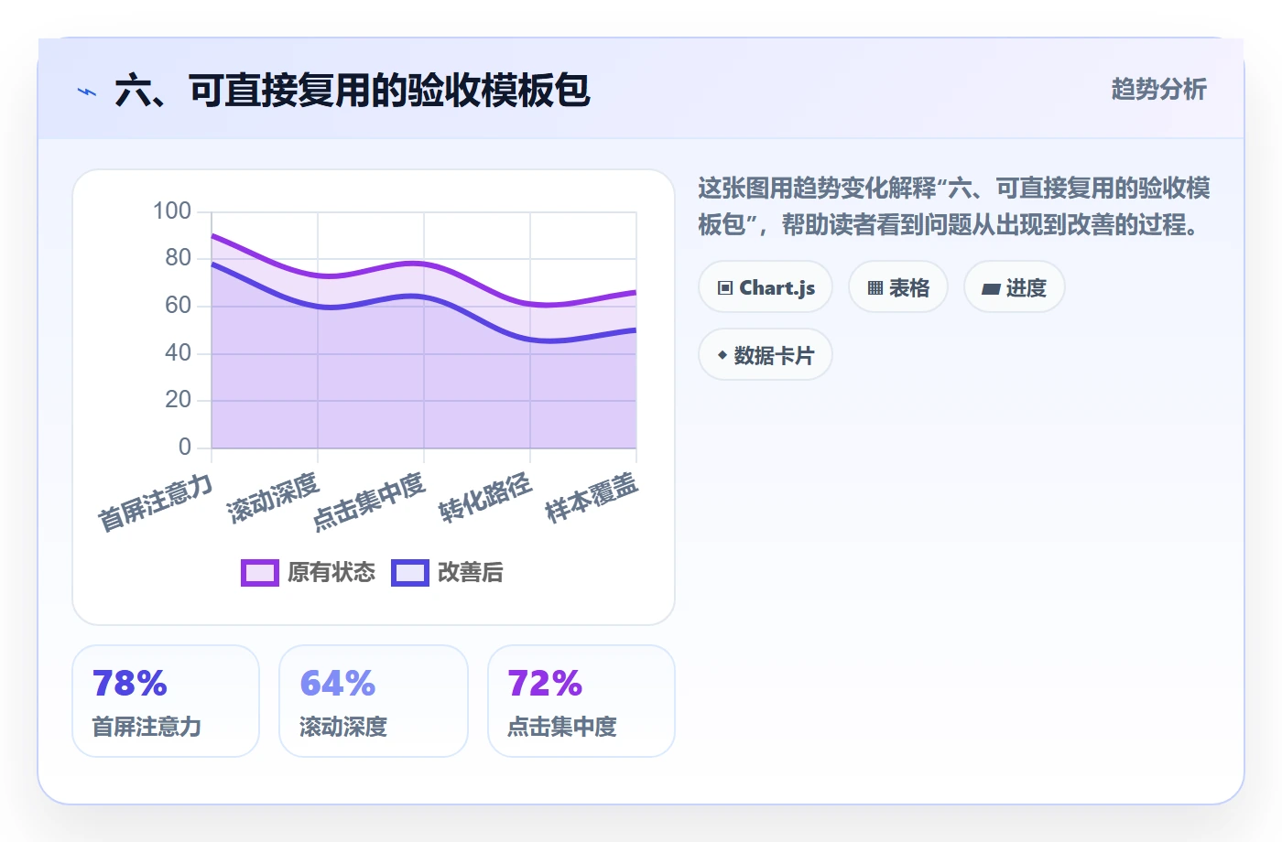Click the 40 y-axis value
Image resolution: width=1282 pixels, height=842 pixels.
179,352
